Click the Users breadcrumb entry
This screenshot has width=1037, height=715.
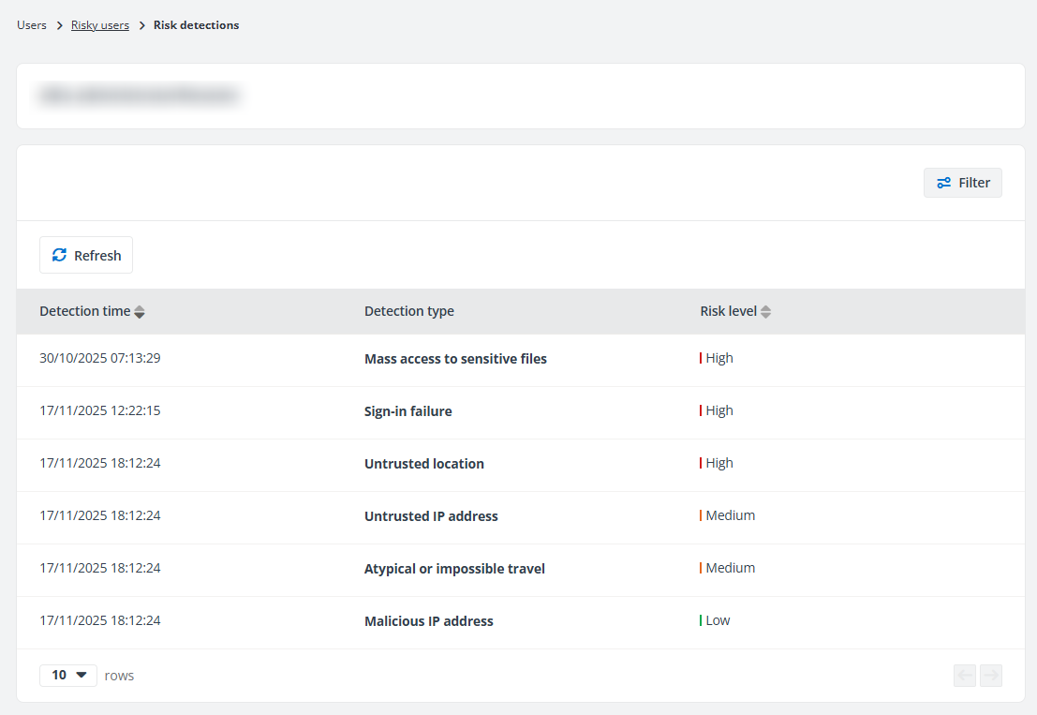tap(31, 24)
